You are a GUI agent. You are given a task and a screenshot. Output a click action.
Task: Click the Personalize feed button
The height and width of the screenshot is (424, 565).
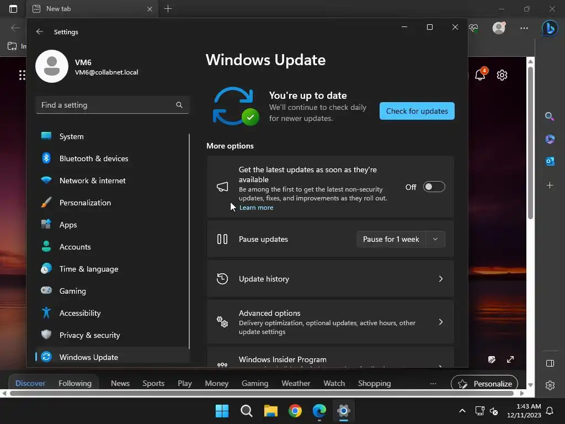coord(484,384)
